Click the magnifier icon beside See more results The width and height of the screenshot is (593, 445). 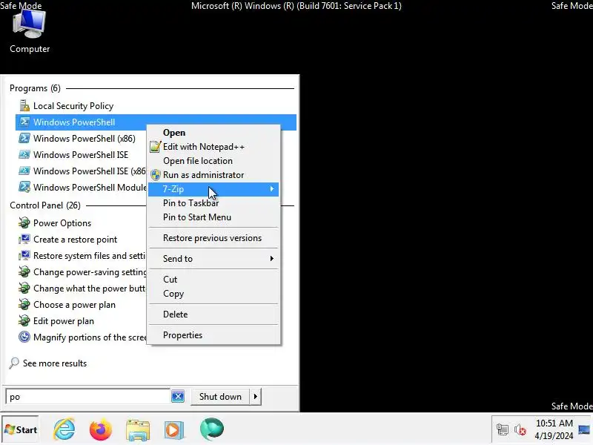(14, 363)
